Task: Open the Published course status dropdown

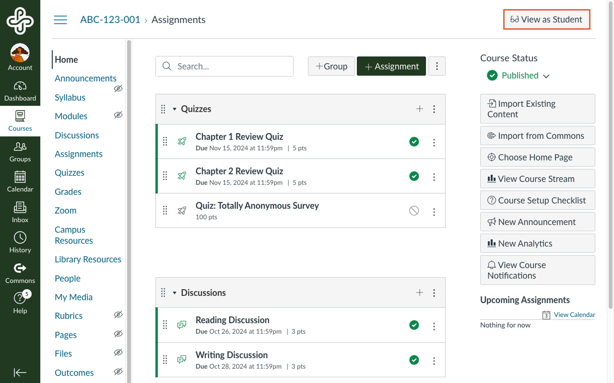Action: [518, 76]
